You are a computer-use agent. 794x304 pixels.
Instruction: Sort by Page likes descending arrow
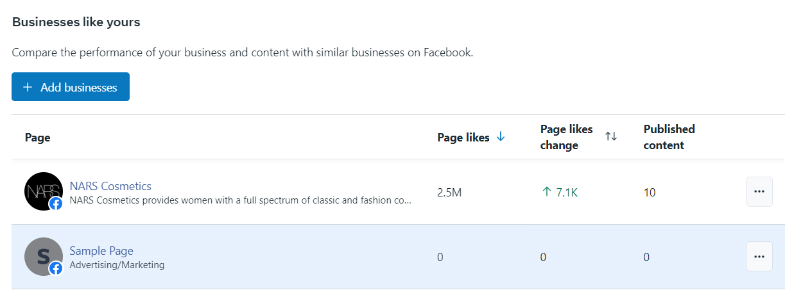501,137
